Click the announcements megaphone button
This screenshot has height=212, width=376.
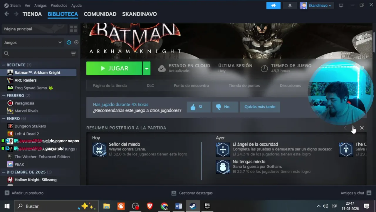tap(273, 6)
